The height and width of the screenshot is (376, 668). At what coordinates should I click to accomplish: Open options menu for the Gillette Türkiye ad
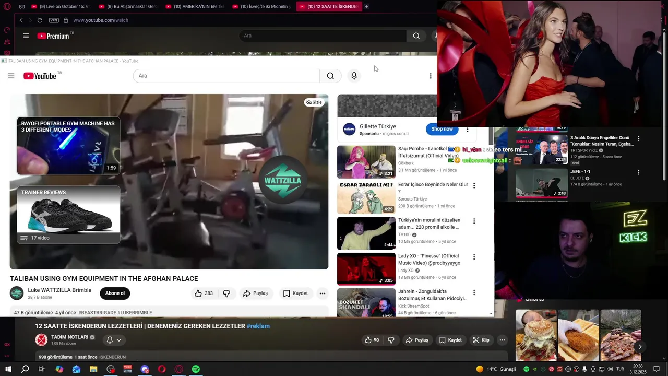(468, 130)
